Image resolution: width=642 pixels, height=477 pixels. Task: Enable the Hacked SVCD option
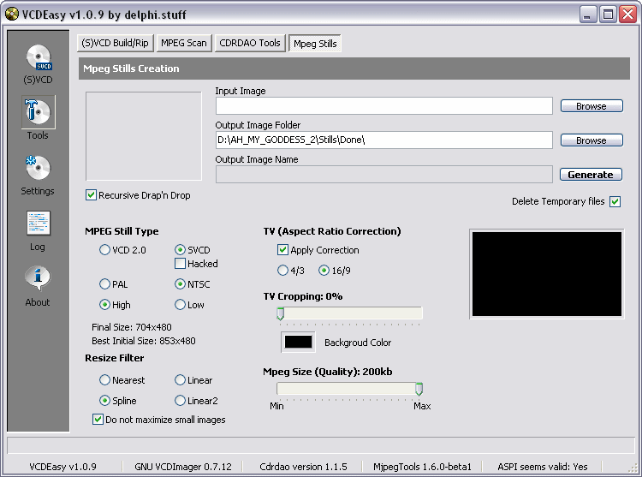(181, 264)
